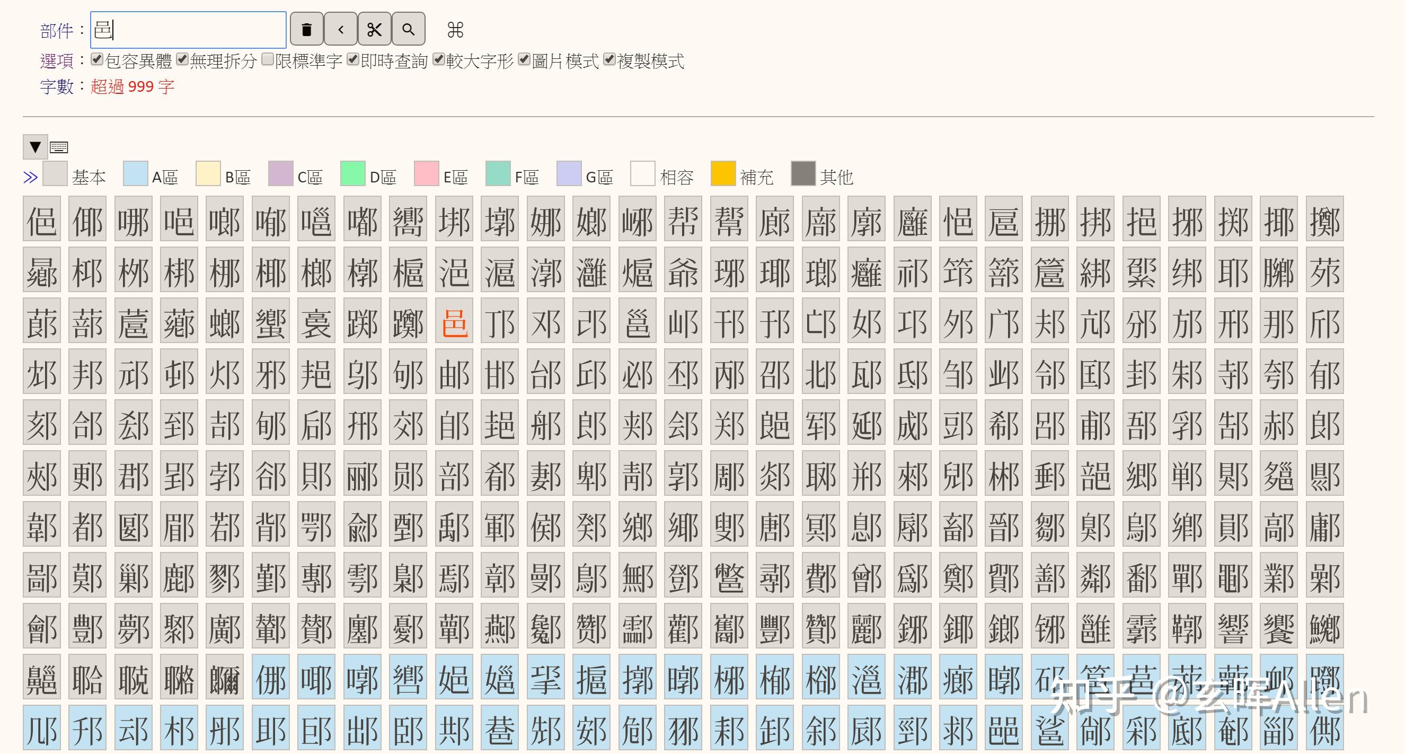
Task: Toggle 圖片模式 checkbox
Action: (x=524, y=59)
